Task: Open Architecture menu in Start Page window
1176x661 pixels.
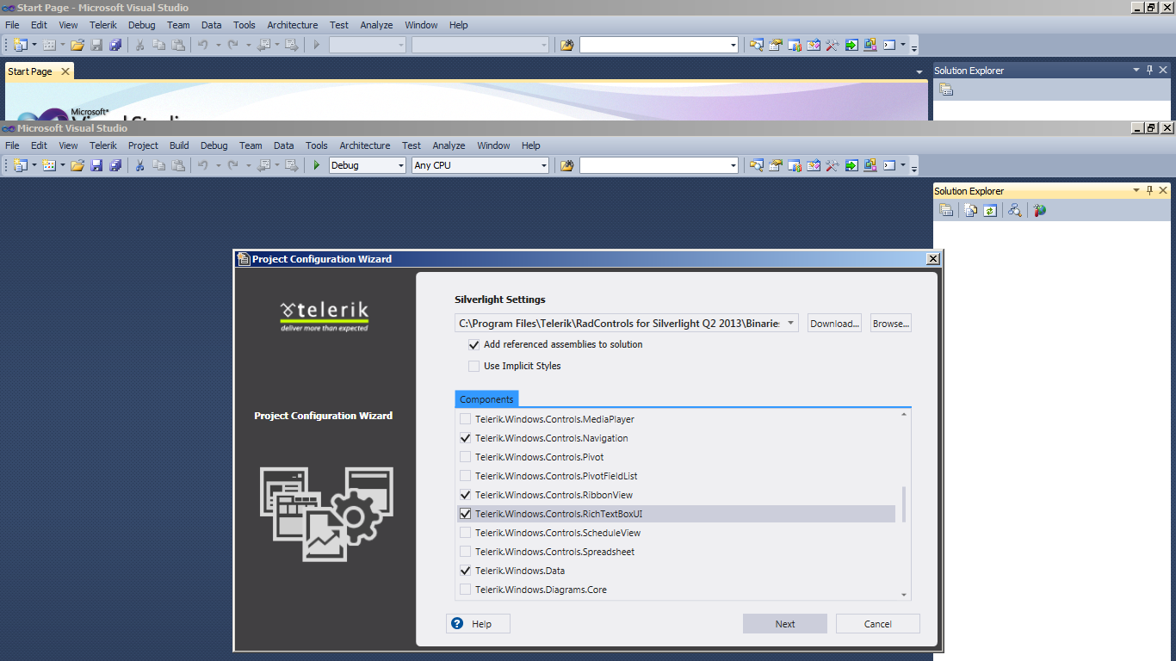Action: [293, 25]
